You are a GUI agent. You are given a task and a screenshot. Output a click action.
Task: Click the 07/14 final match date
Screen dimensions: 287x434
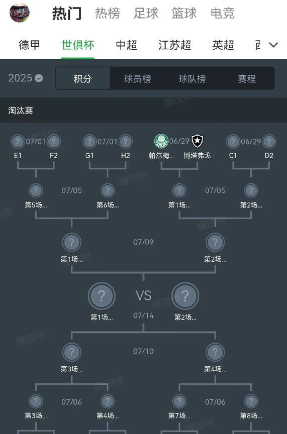144,315
